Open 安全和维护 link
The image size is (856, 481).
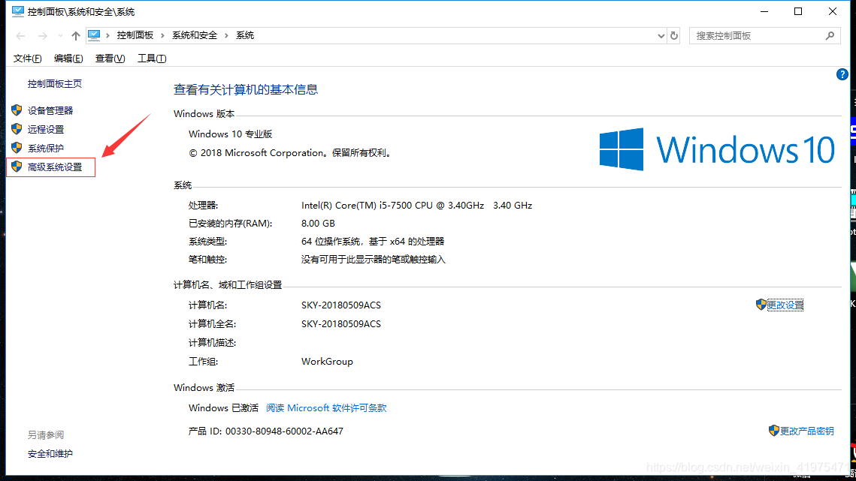[50, 454]
